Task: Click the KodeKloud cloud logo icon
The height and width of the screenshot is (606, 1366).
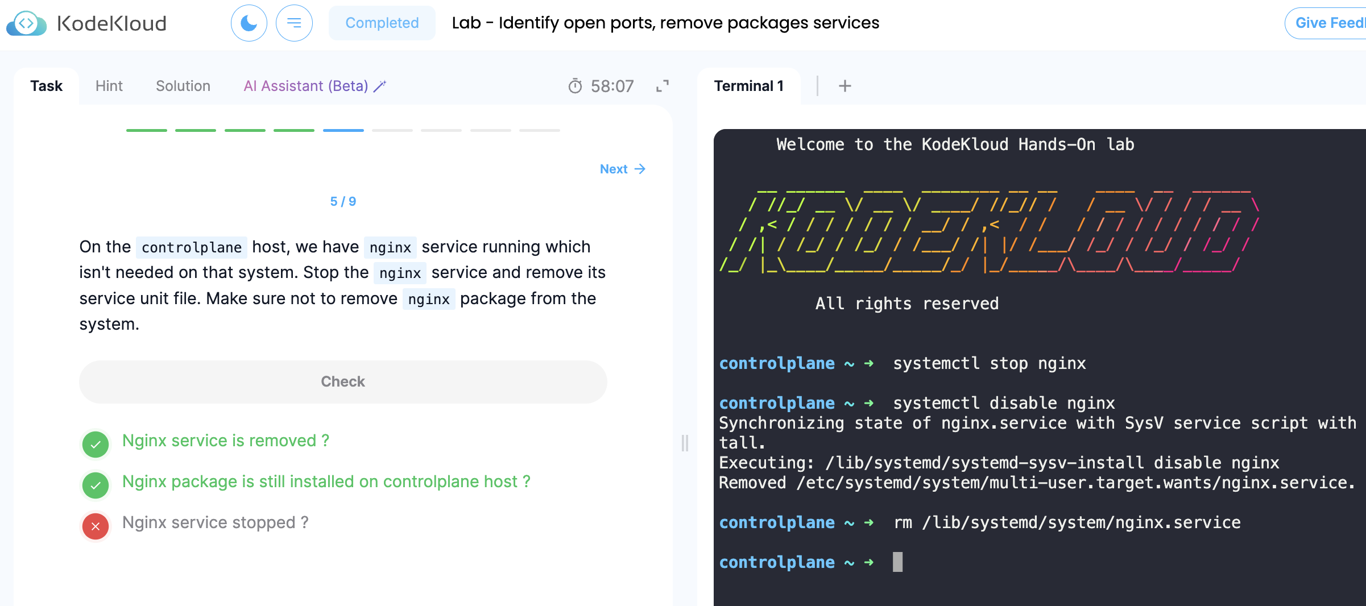Action: coord(26,23)
